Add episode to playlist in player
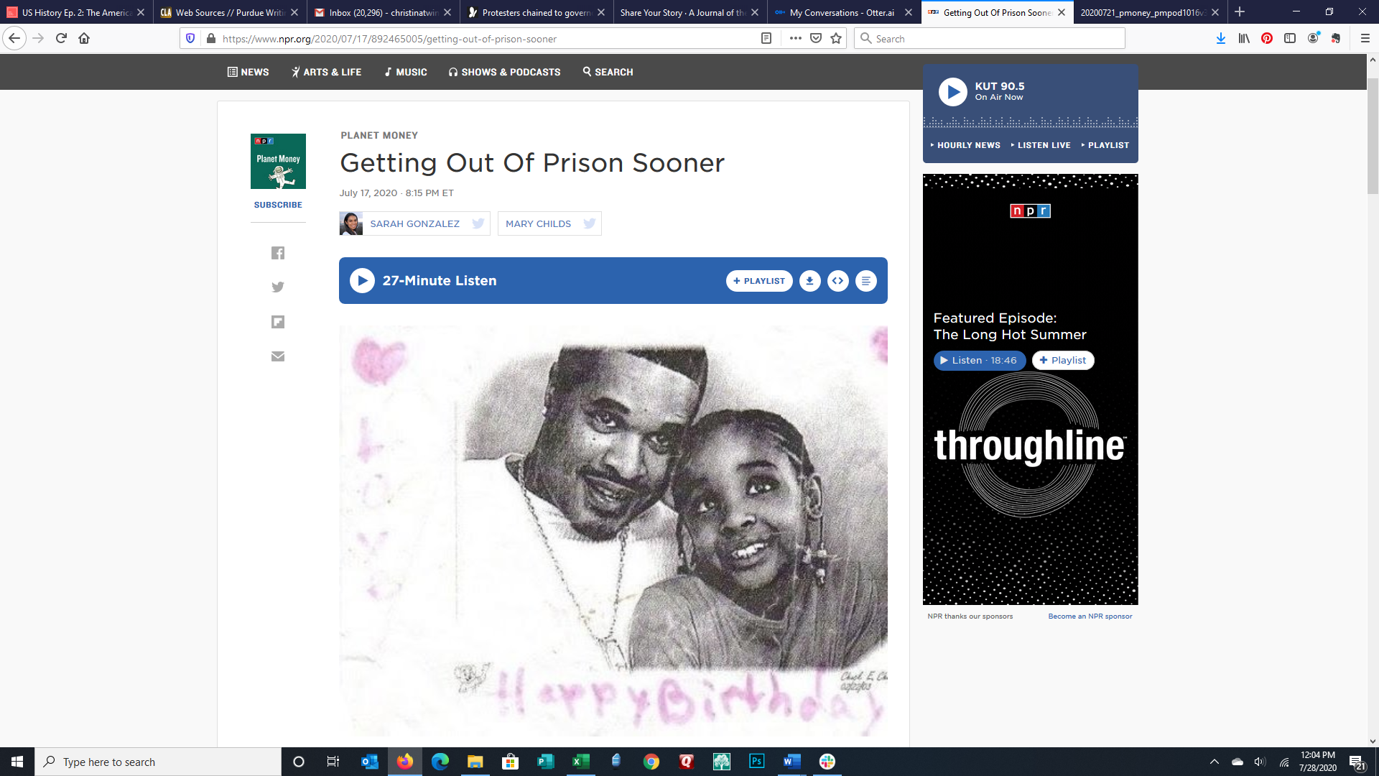The width and height of the screenshot is (1379, 776). click(759, 281)
